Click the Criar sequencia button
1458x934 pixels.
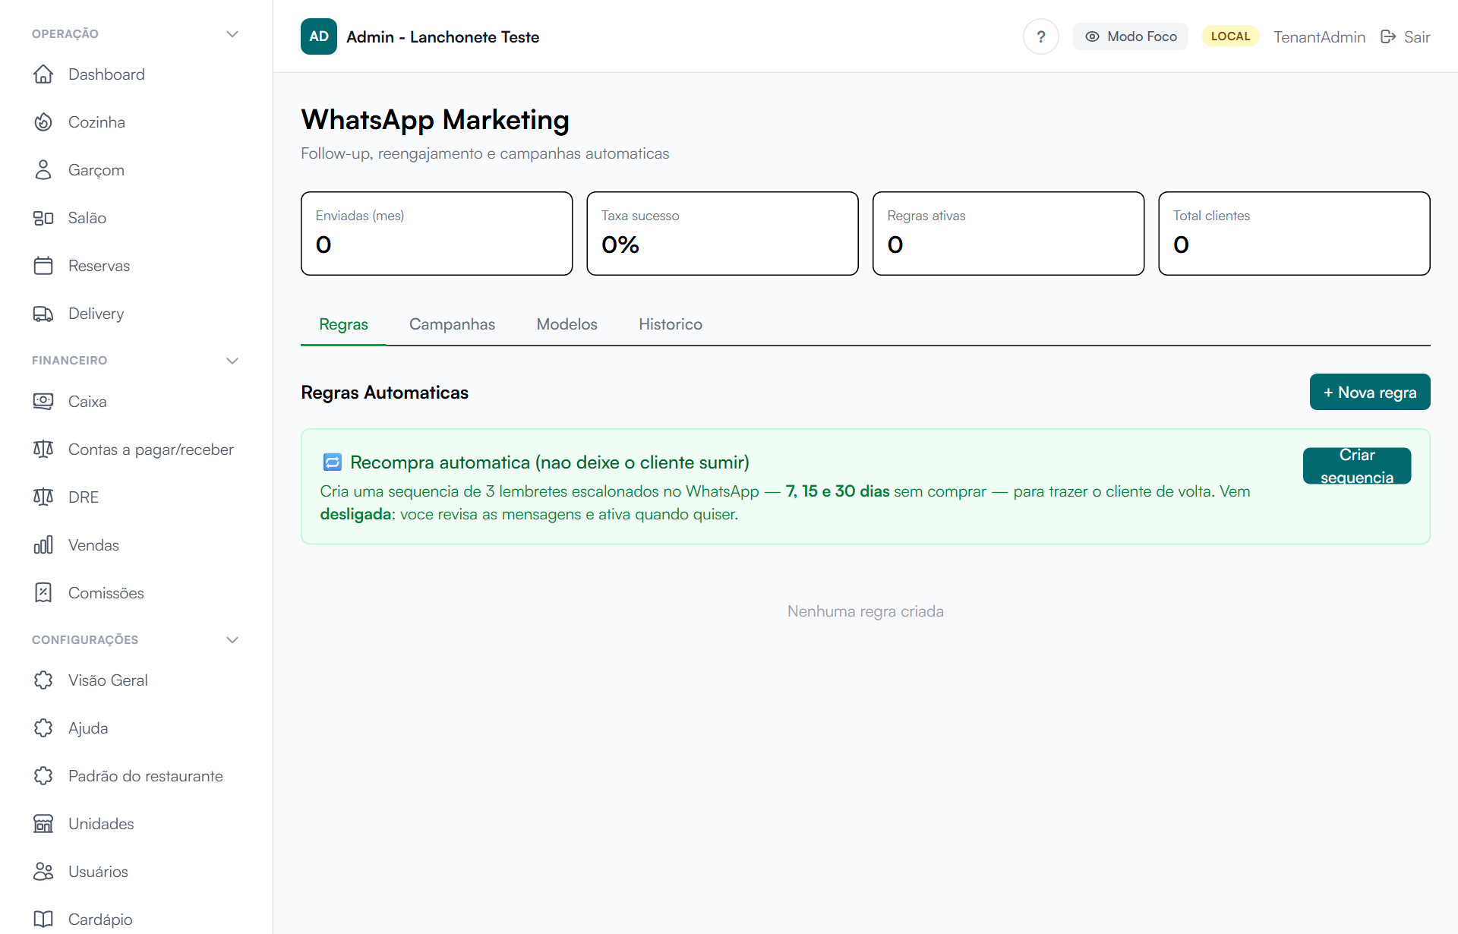(x=1357, y=466)
